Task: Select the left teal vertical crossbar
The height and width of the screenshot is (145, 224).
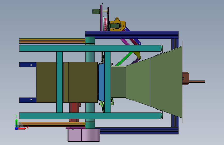Action: click(x=59, y=82)
